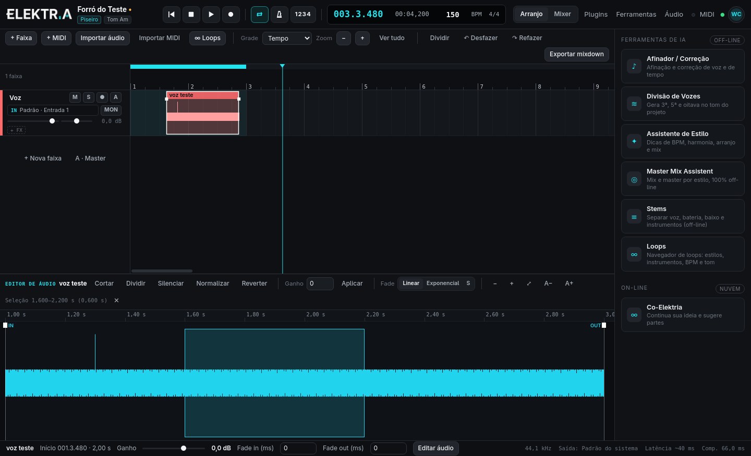Click the audio editor fit-view expand icon
Viewport: 751px width, 456px height.
529,284
